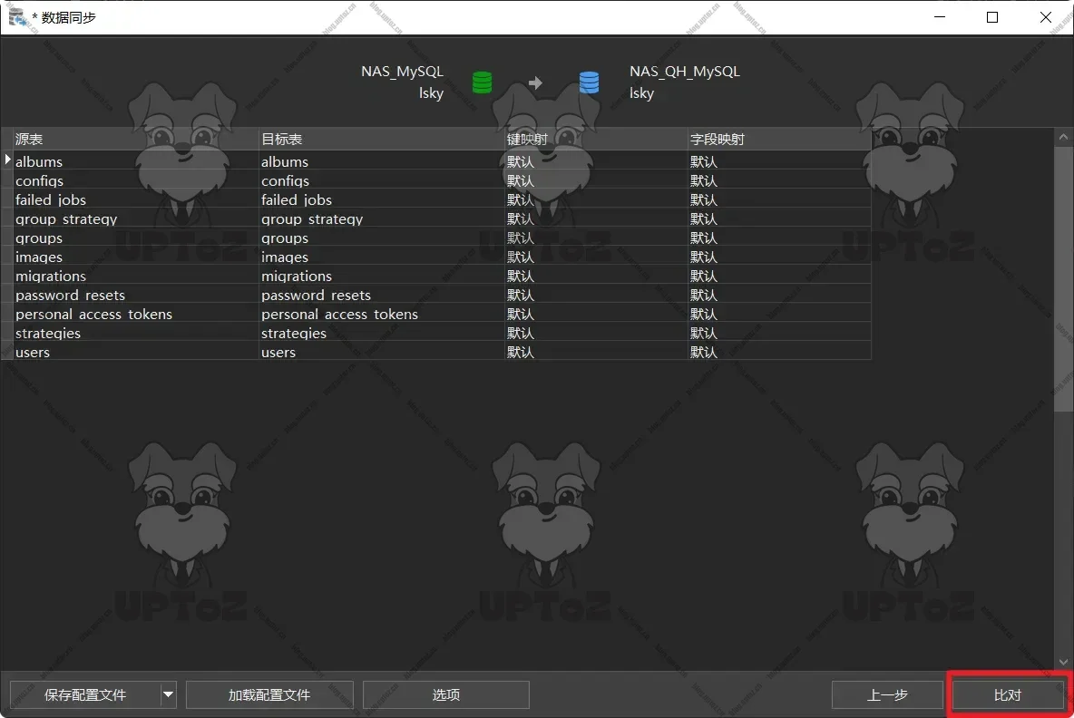Screen dimensions: 1074x718
Task: Click key mapping 默认 for images row
Action: [596, 257]
